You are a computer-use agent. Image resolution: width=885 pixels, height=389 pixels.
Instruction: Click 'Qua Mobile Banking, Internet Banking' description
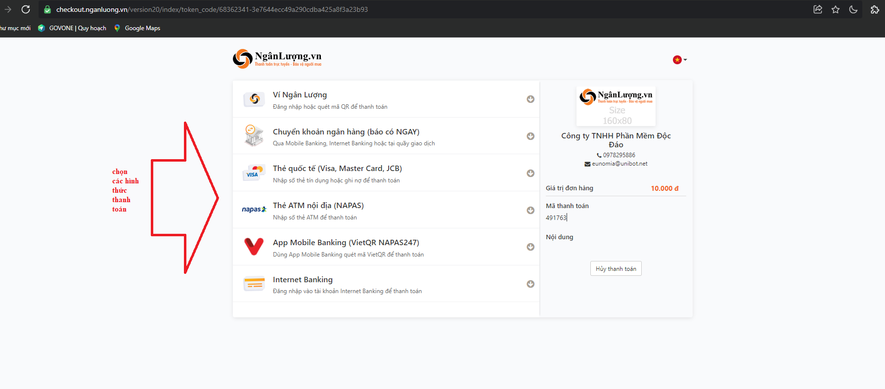[354, 143]
